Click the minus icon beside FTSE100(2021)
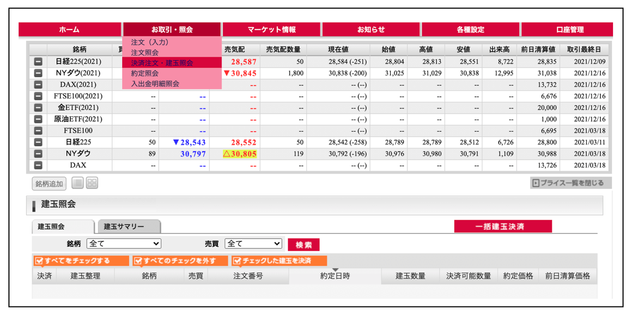The width and height of the screenshot is (632, 316). [x=38, y=96]
